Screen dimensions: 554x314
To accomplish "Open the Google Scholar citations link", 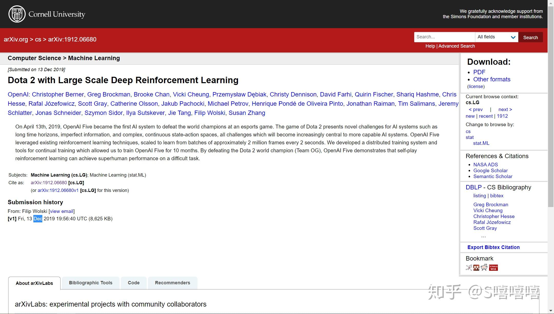I will pyautogui.click(x=490, y=170).
